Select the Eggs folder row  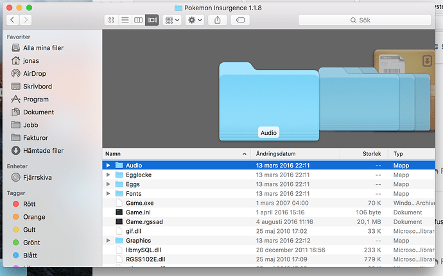(268, 184)
